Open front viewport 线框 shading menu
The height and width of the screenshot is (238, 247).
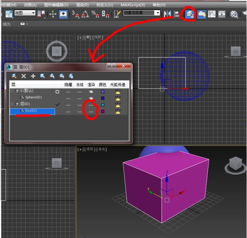coord(98,37)
